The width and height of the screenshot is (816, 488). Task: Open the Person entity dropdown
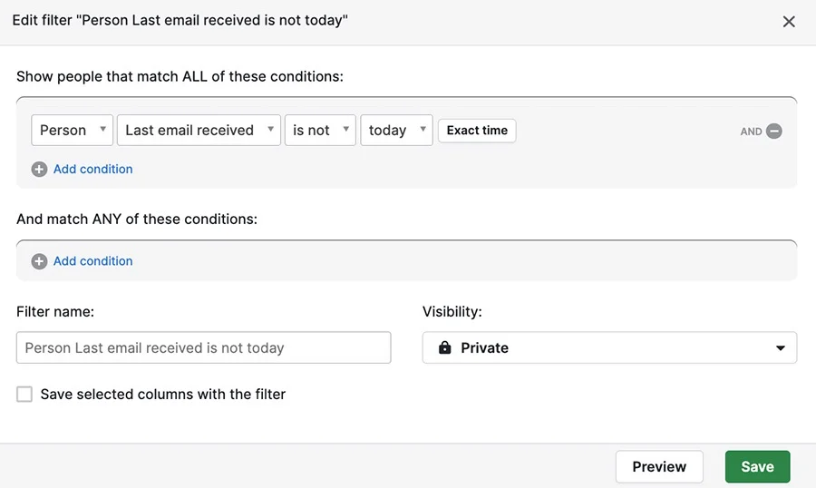tap(72, 131)
